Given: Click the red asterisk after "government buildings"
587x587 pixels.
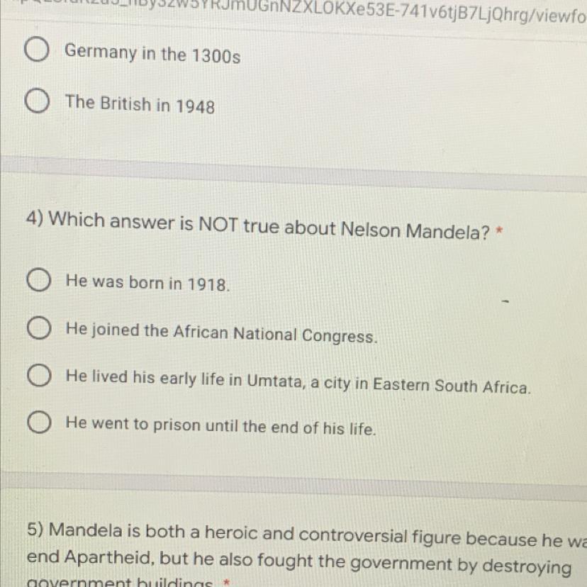Looking at the screenshot, I should 225,583.
